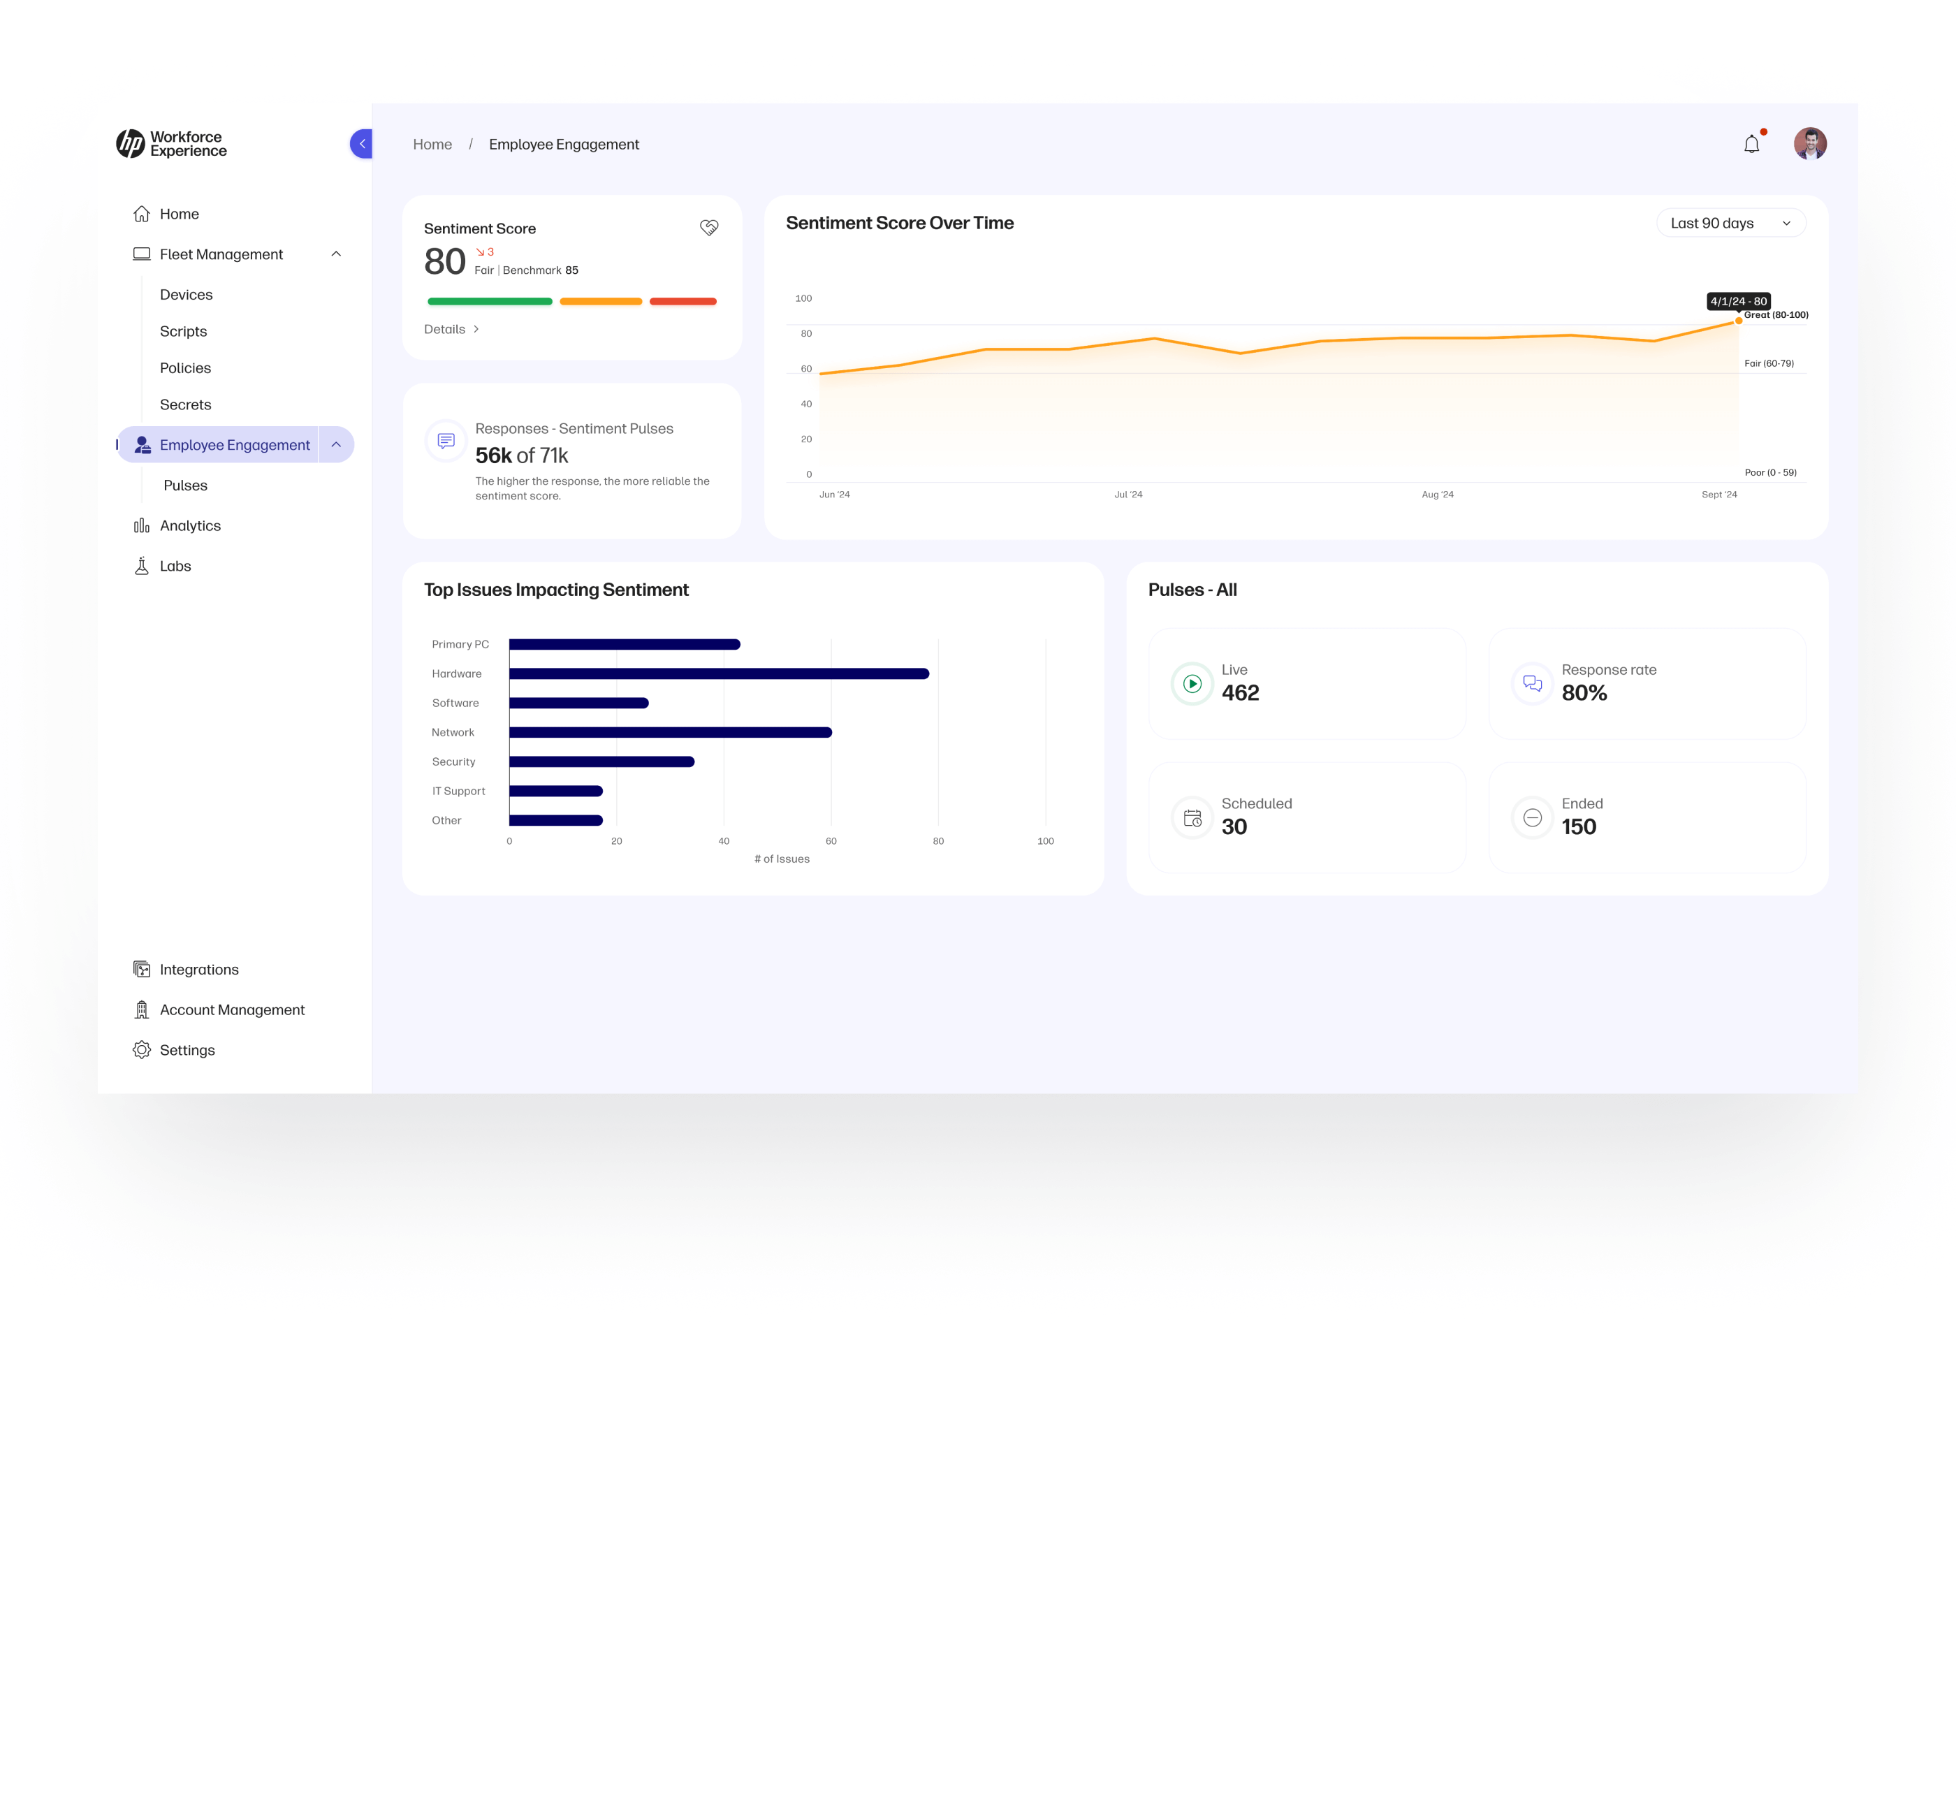Click the Integrations sidebar icon
Screen dimensions: 1956x1794
coord(140,970)
